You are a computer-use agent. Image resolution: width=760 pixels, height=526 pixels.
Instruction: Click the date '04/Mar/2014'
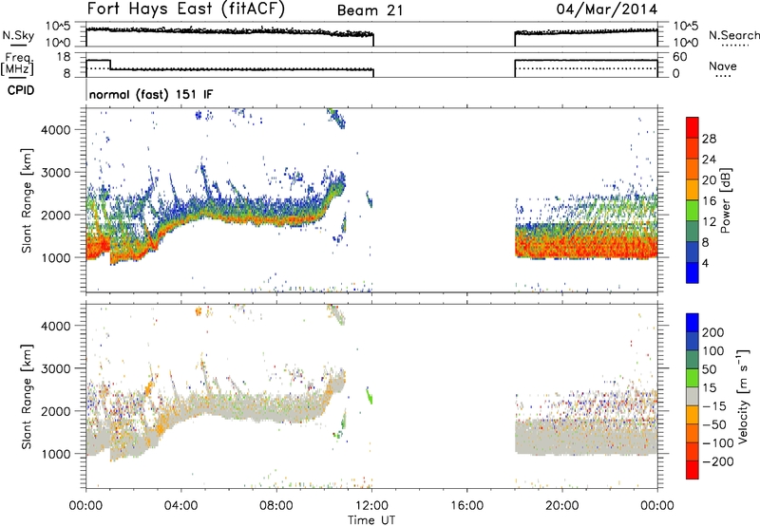607,9
